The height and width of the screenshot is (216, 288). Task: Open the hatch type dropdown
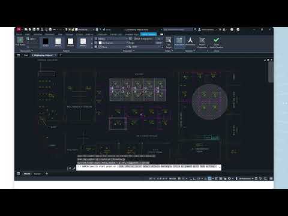tap(111, 39)
